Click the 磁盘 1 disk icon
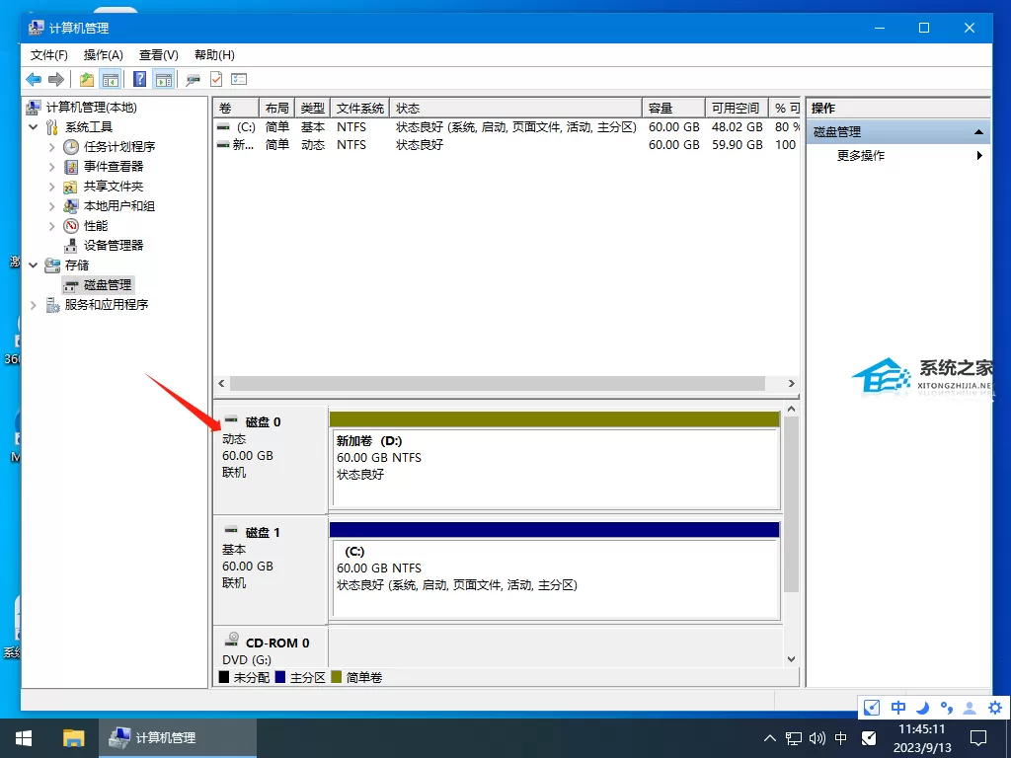 [231, 530]
